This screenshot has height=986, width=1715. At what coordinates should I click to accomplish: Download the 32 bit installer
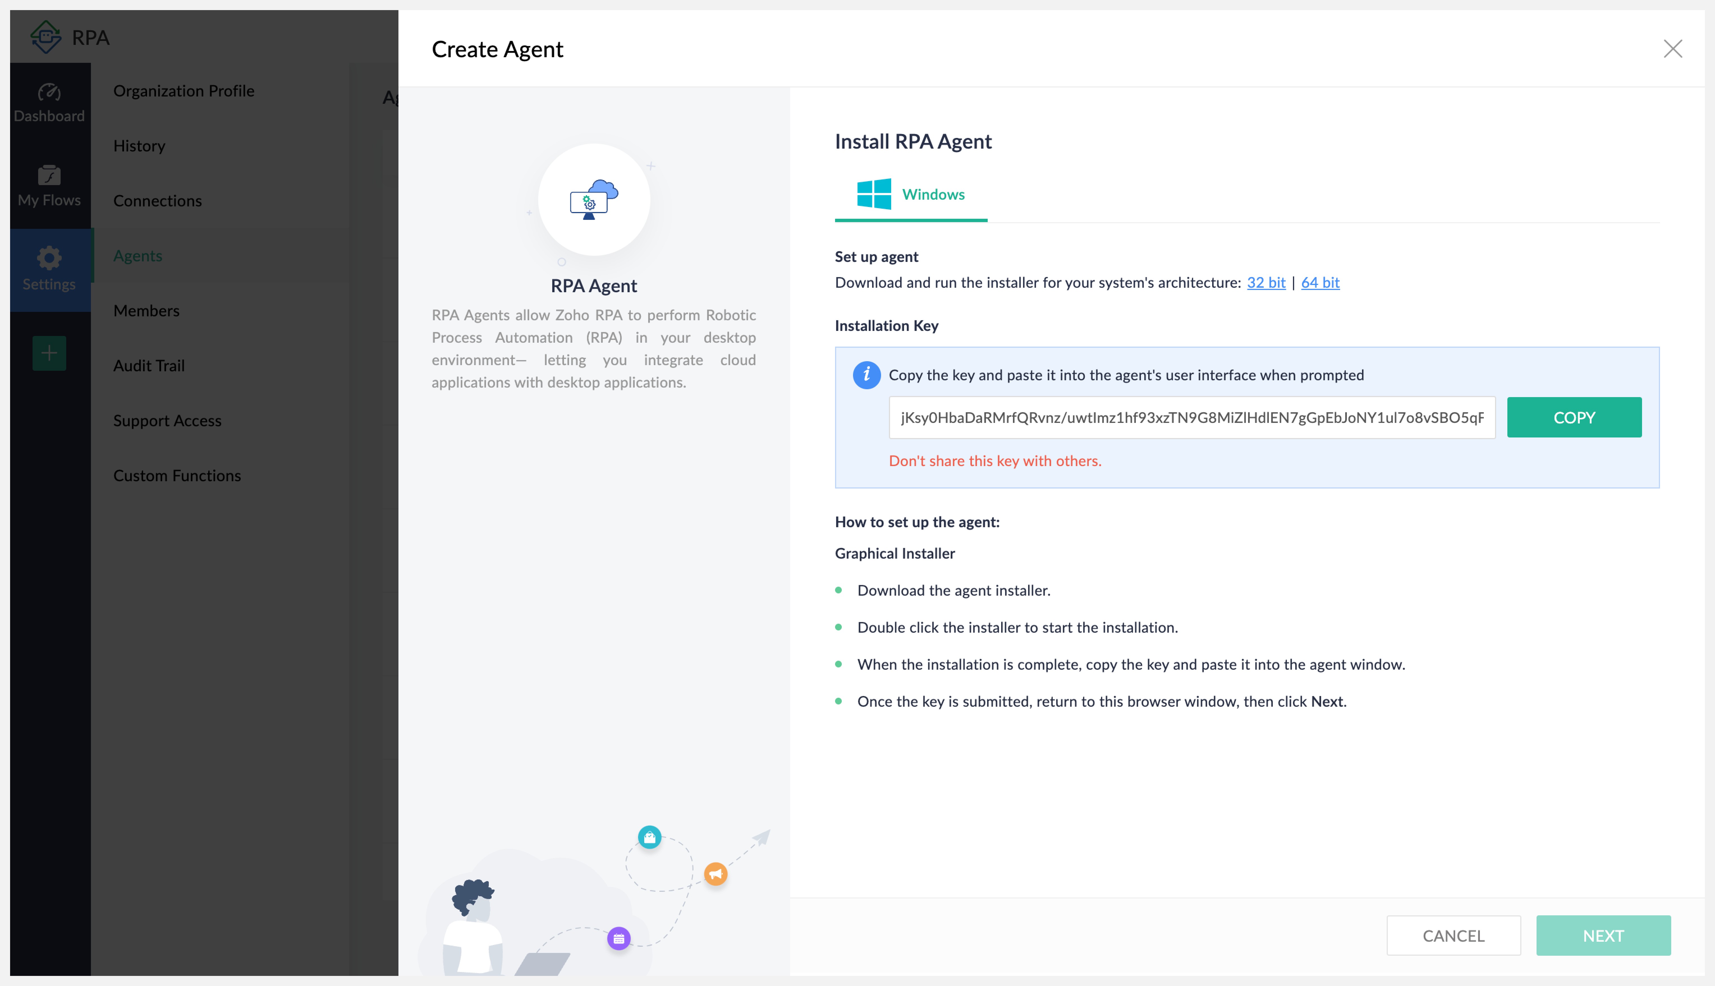[1266, 282]
